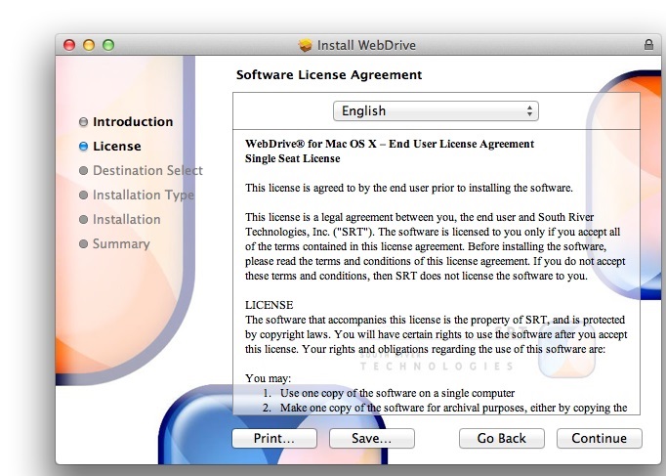
Task: Click the gray bullet next to Summary
Action: (83, 244)
